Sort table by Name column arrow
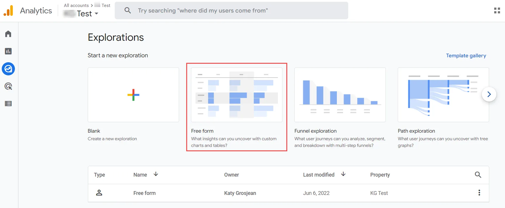The height and width of the screenshot is (208, 505). 156,174
